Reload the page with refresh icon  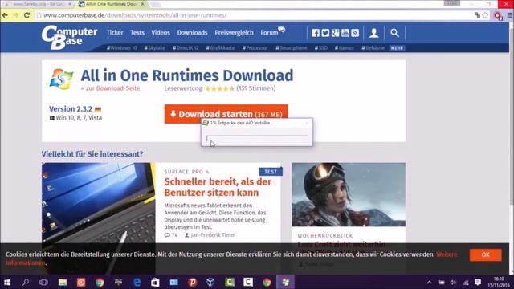(x=27, y=15)
